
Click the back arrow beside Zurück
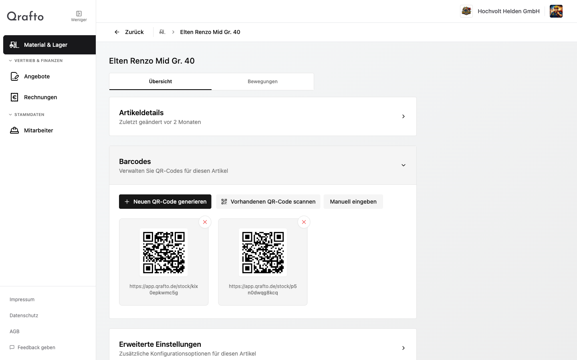(117, 32)
